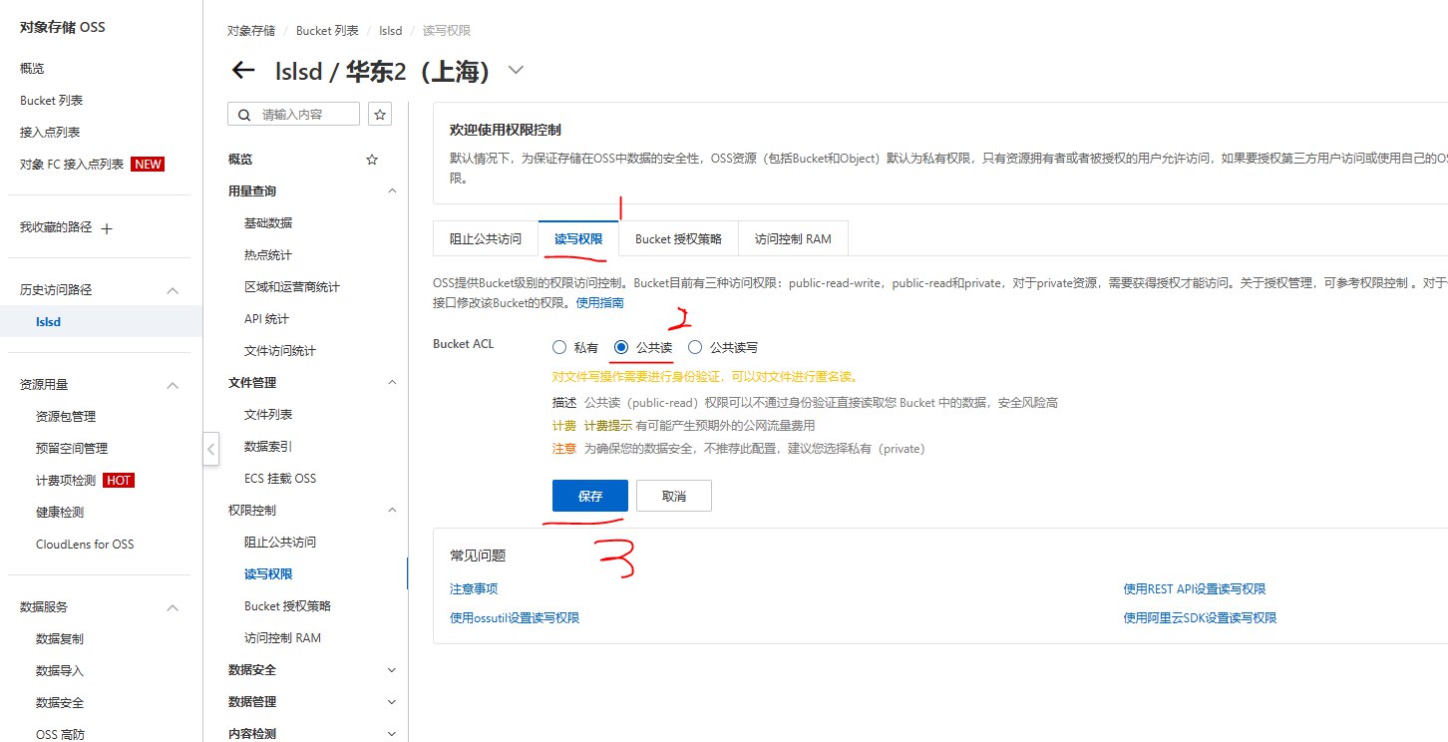1448x742 pixels.
Task: Open 对象 FC 接入点列表 menu item
Action: point(72,165)
